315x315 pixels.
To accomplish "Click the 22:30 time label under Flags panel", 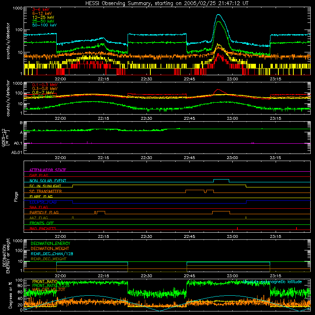I will (146, 237).
